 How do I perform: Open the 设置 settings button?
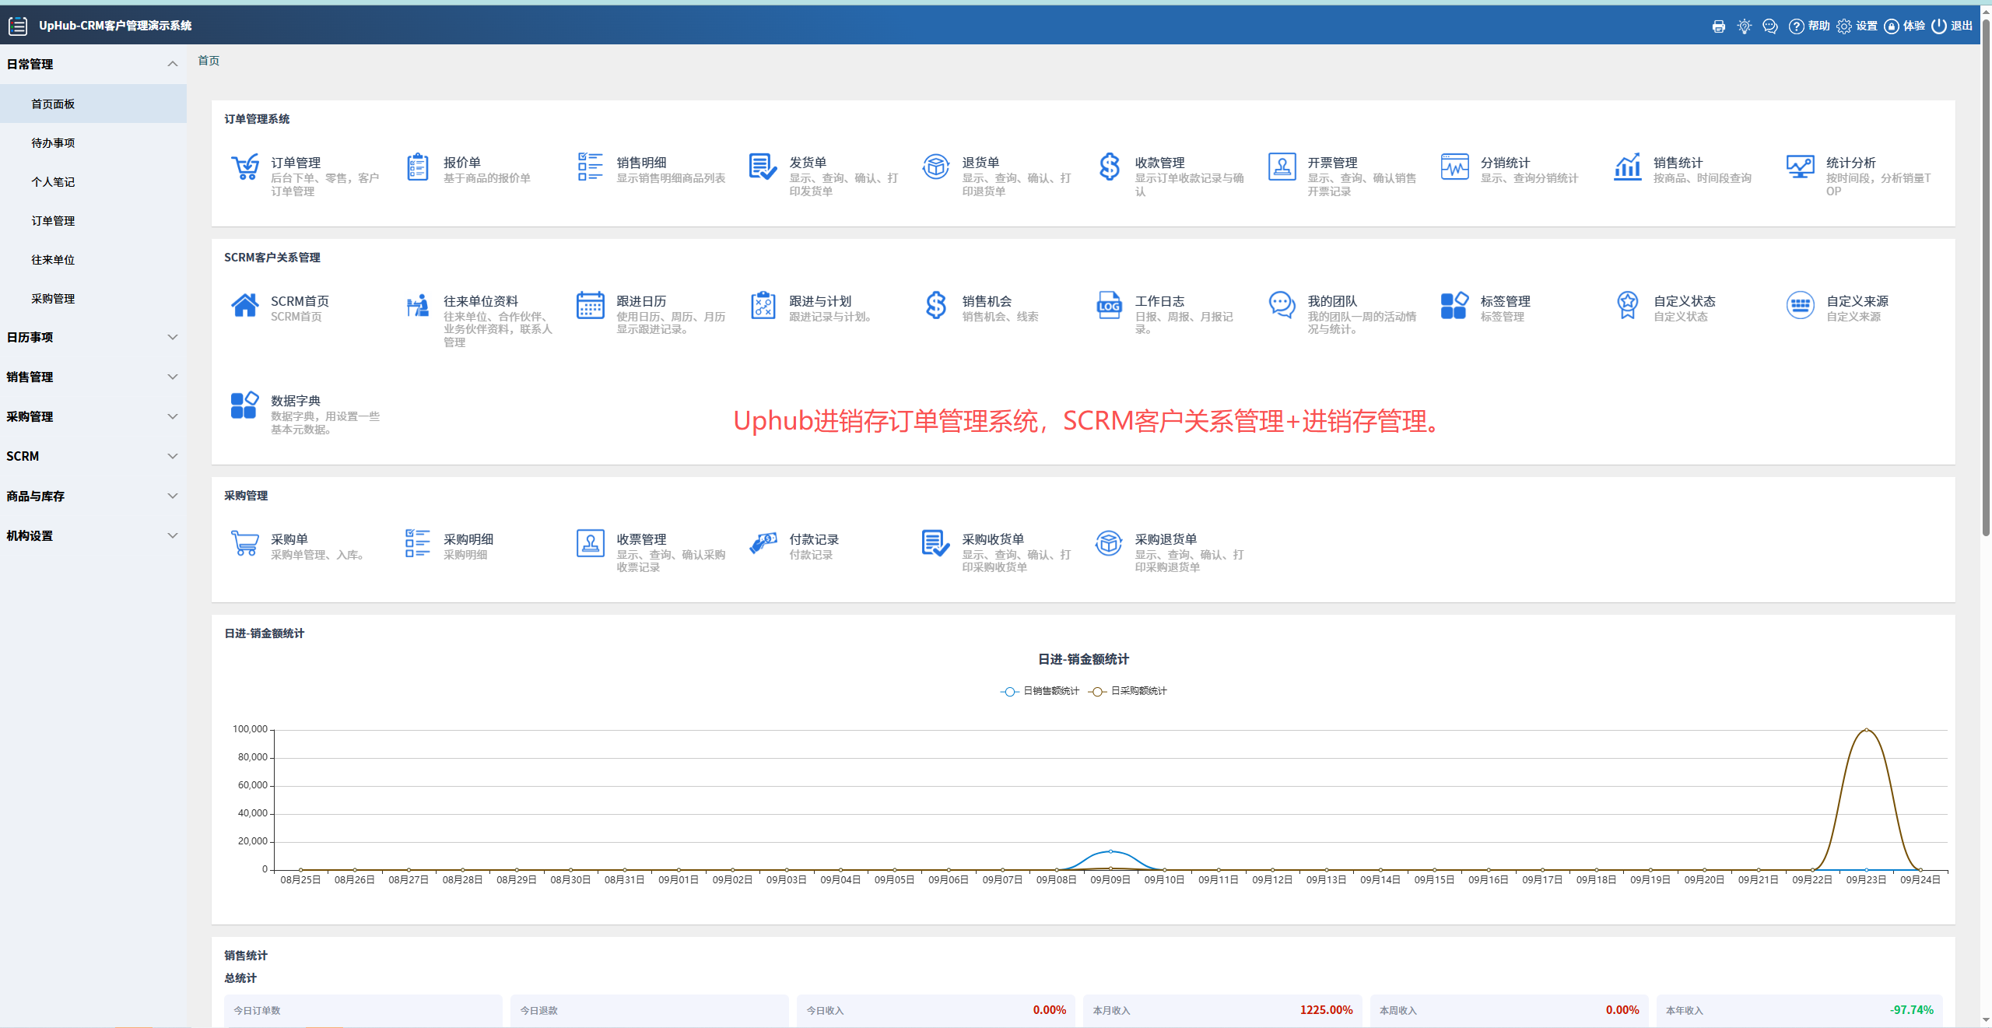point(1857,26)
